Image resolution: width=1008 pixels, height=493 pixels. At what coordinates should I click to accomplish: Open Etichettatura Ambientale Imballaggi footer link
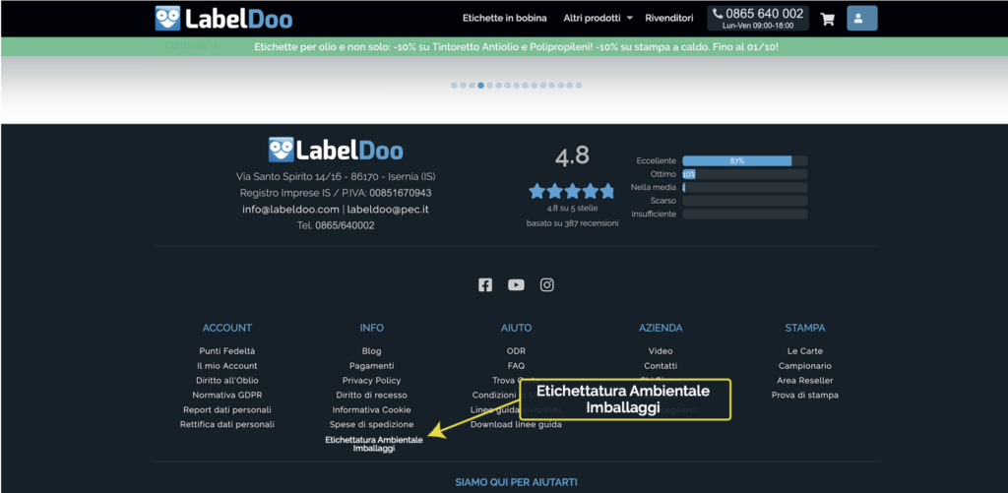tap(374, 444)
